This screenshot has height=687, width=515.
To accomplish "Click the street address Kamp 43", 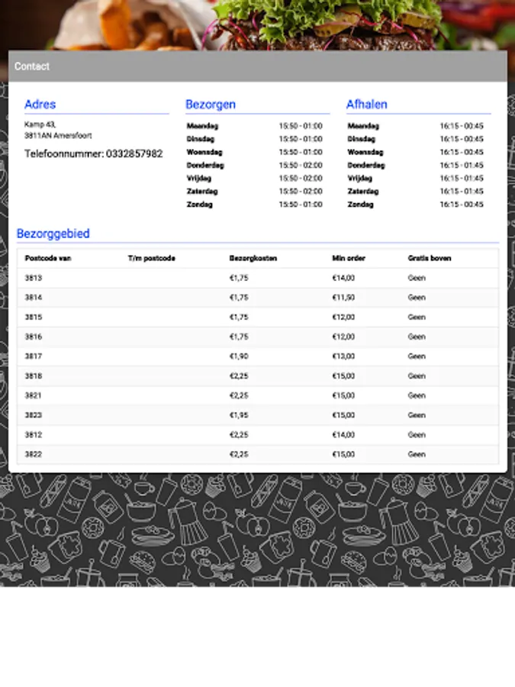I will tap(40, 124).
